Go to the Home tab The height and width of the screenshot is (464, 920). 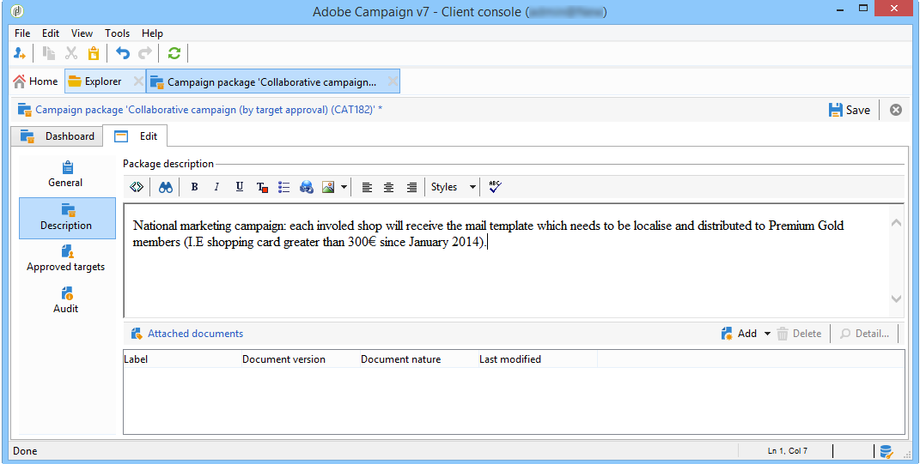click(36, 81)
